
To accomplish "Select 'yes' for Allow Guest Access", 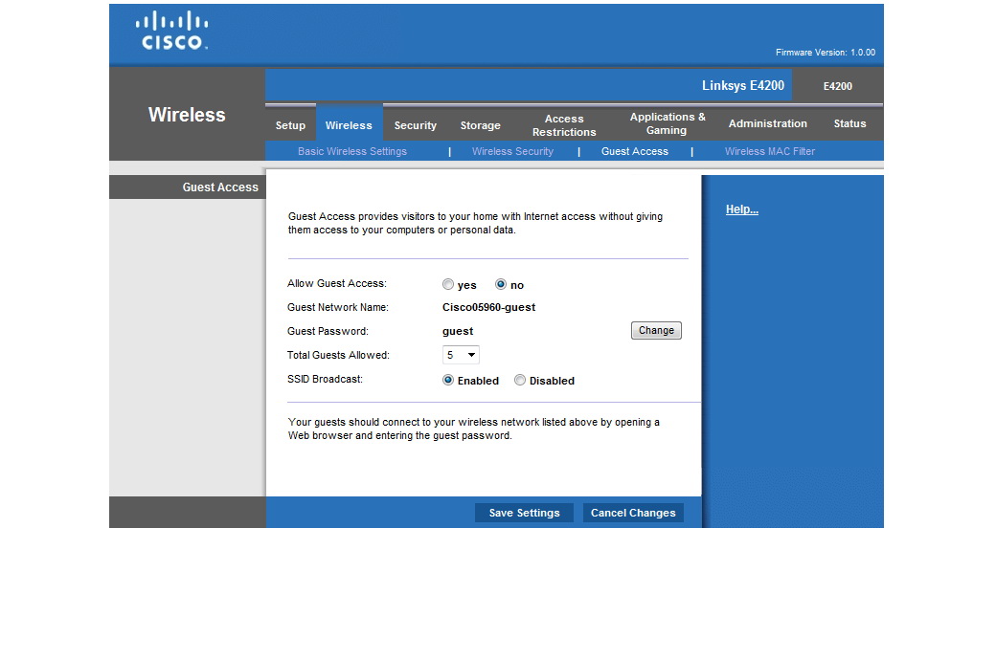I will (448, 285).
